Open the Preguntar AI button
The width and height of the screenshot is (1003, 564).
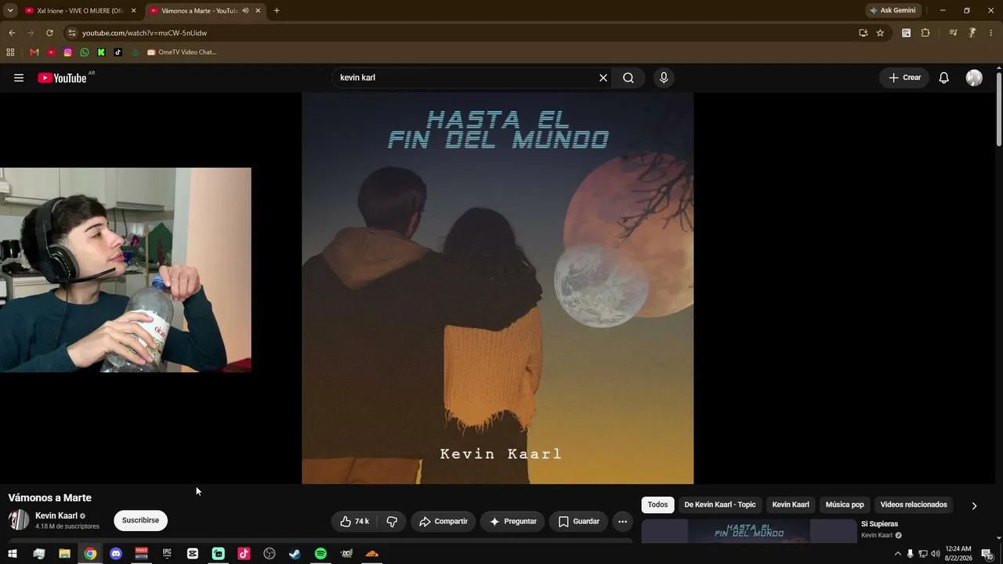[x=513, y=522]
